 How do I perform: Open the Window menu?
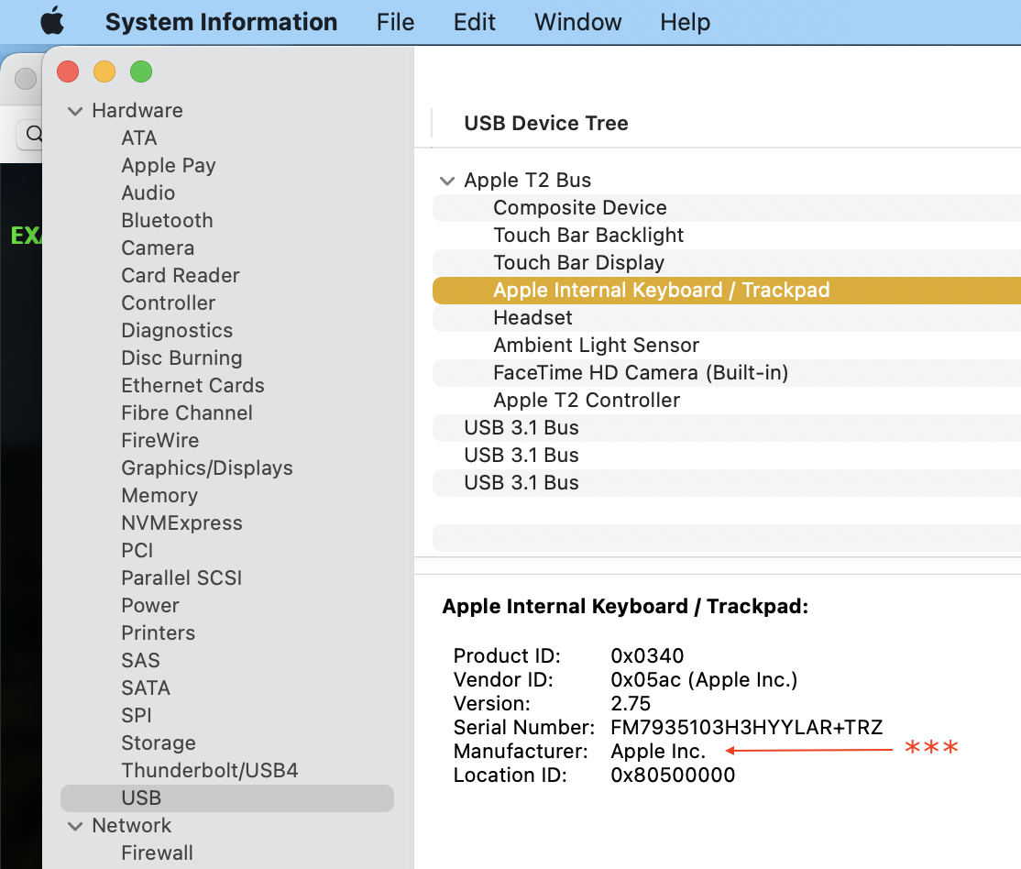click(577, 22)
